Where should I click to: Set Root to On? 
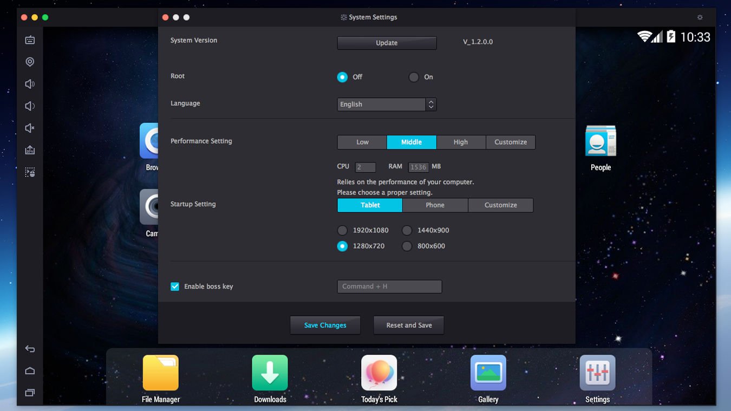pyautogui.click(x=414, y=77)
